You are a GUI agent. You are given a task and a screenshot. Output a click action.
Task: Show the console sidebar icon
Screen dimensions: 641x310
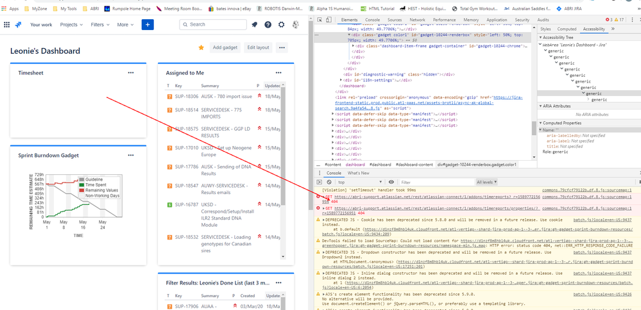click(x=320, y=182)
